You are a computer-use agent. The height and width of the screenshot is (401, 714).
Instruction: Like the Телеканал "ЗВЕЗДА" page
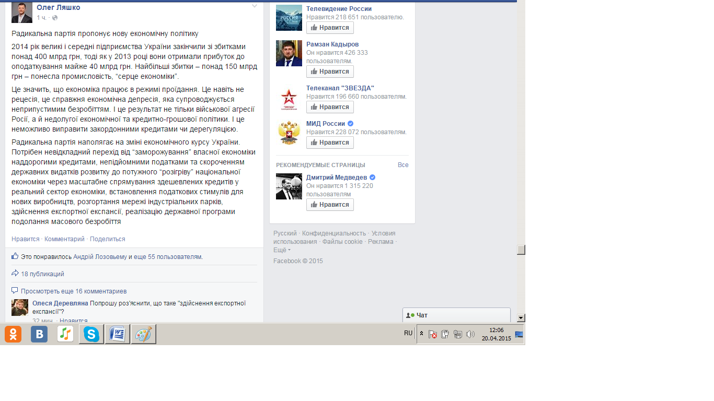330,107
